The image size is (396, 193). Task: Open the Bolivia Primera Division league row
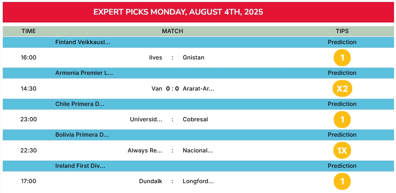[x=198, y=135]
